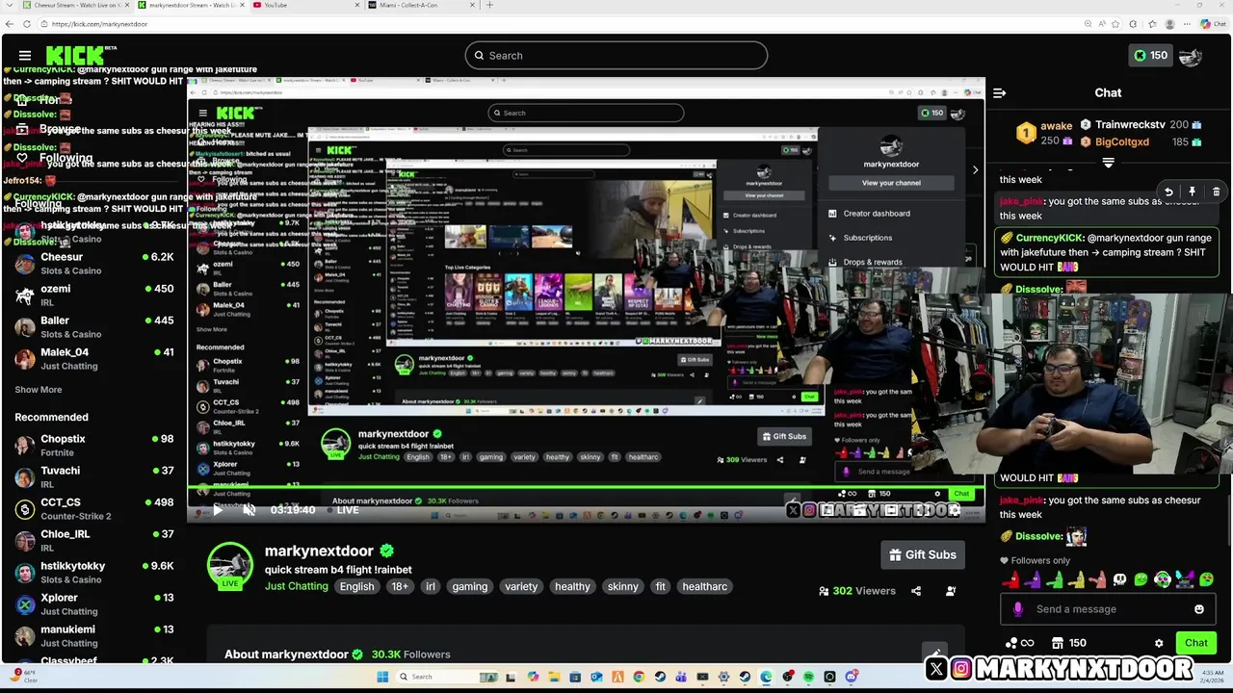
Task: Open a new browser tab
Action: coord(489,5)
